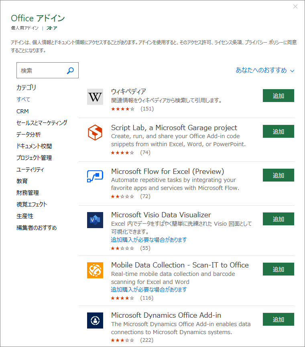
Task: Add the ウィキペディア add-in
Action: tap(278, 96)
